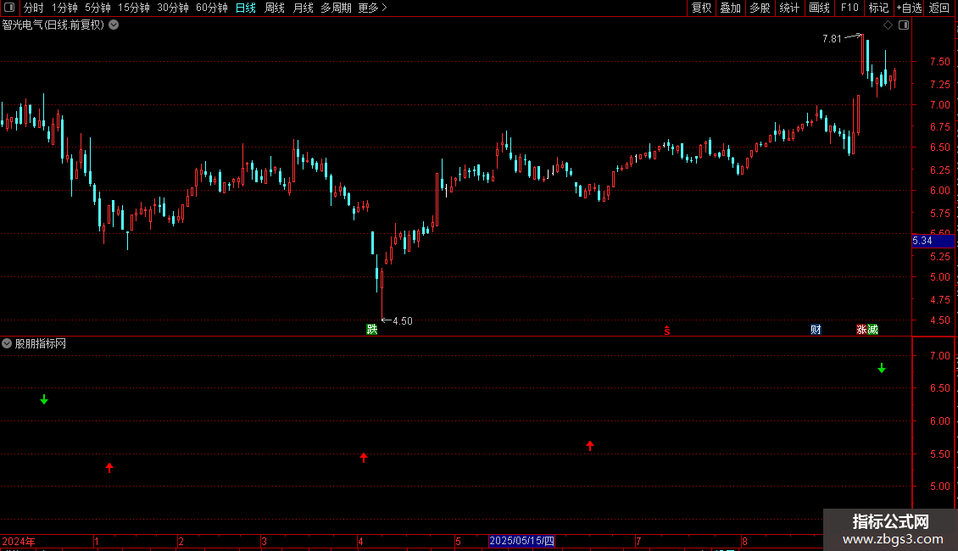Click the first green down-arrow sell signal
Image resolution: width=958 pixels, height=551 pixels.
(44, 399)
